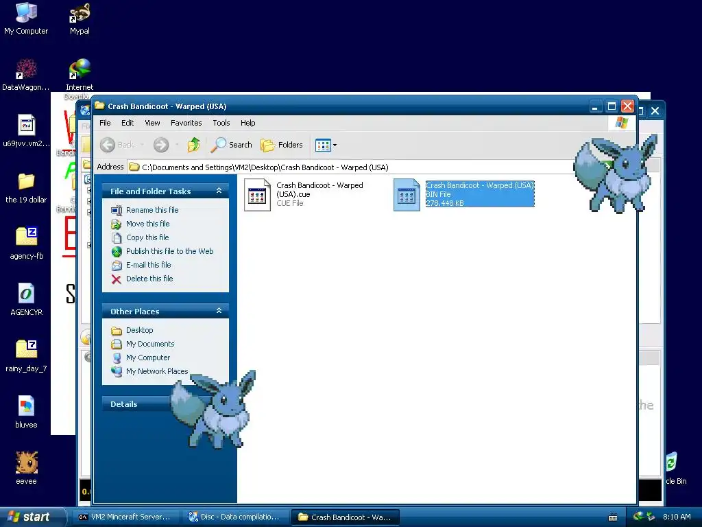The width and height of the screenshot is (702, 527).
Task: Toggle the Folders tree pane
Action: [282, 145]
